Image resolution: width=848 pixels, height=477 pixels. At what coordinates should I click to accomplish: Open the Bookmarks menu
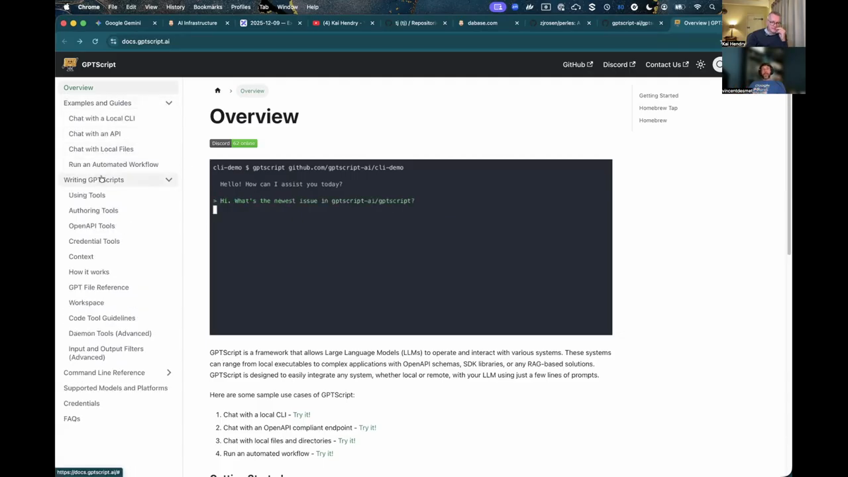[x=207, y=7]
